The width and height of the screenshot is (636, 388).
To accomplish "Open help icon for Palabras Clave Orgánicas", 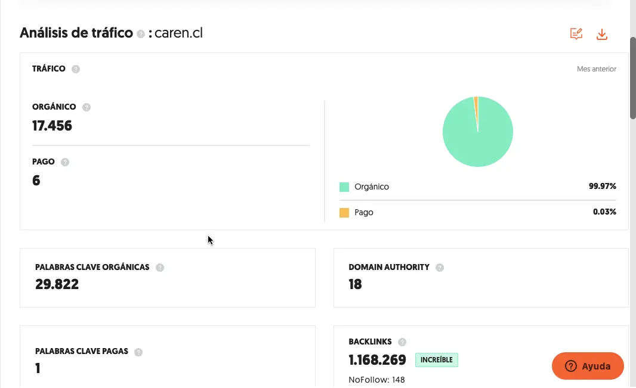I will [x=160, y=268].
